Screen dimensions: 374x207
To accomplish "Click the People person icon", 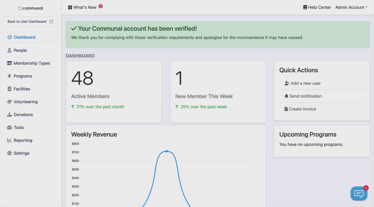I will click(10, 50).
